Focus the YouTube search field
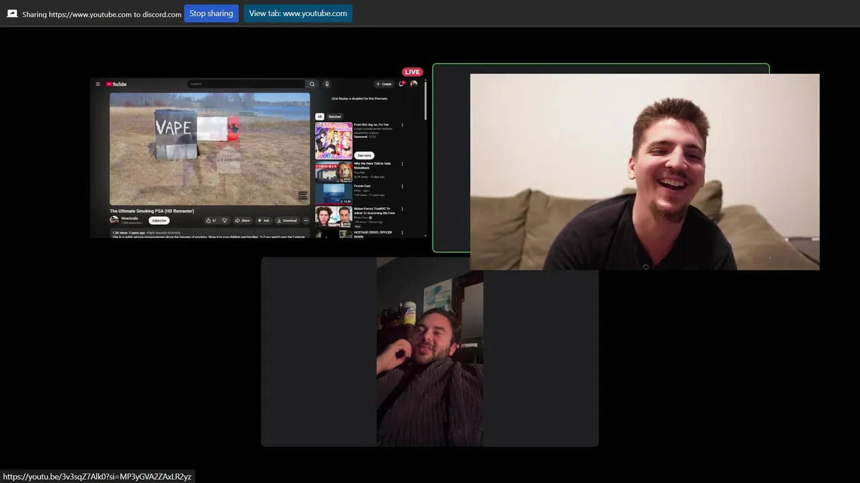 pos(246,84)
